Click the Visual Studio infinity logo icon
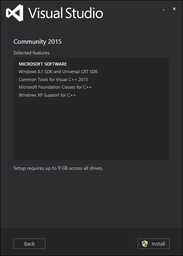The height and width of the screenshot is (256, 183). (15, 13)
